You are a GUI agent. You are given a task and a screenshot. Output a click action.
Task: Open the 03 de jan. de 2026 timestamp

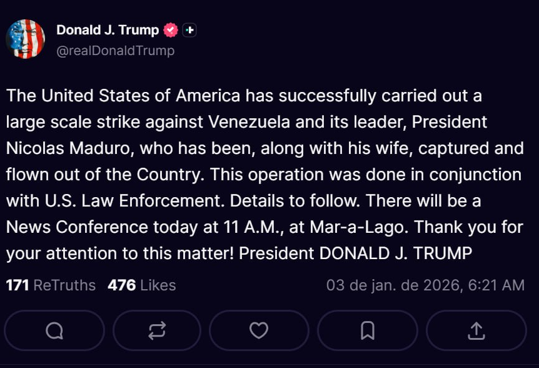coord(425,285)
